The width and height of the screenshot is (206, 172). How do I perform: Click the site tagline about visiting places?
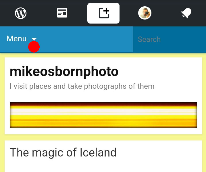click(x=82, y=86)
